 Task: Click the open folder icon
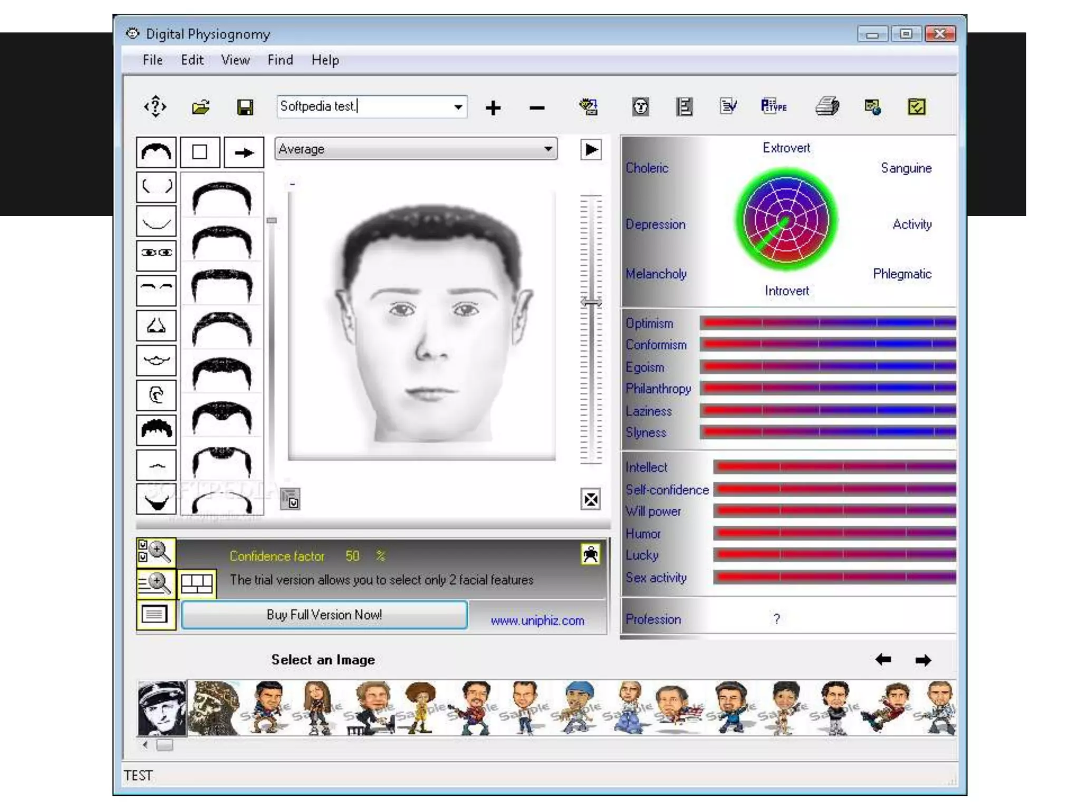pos(200,108)
